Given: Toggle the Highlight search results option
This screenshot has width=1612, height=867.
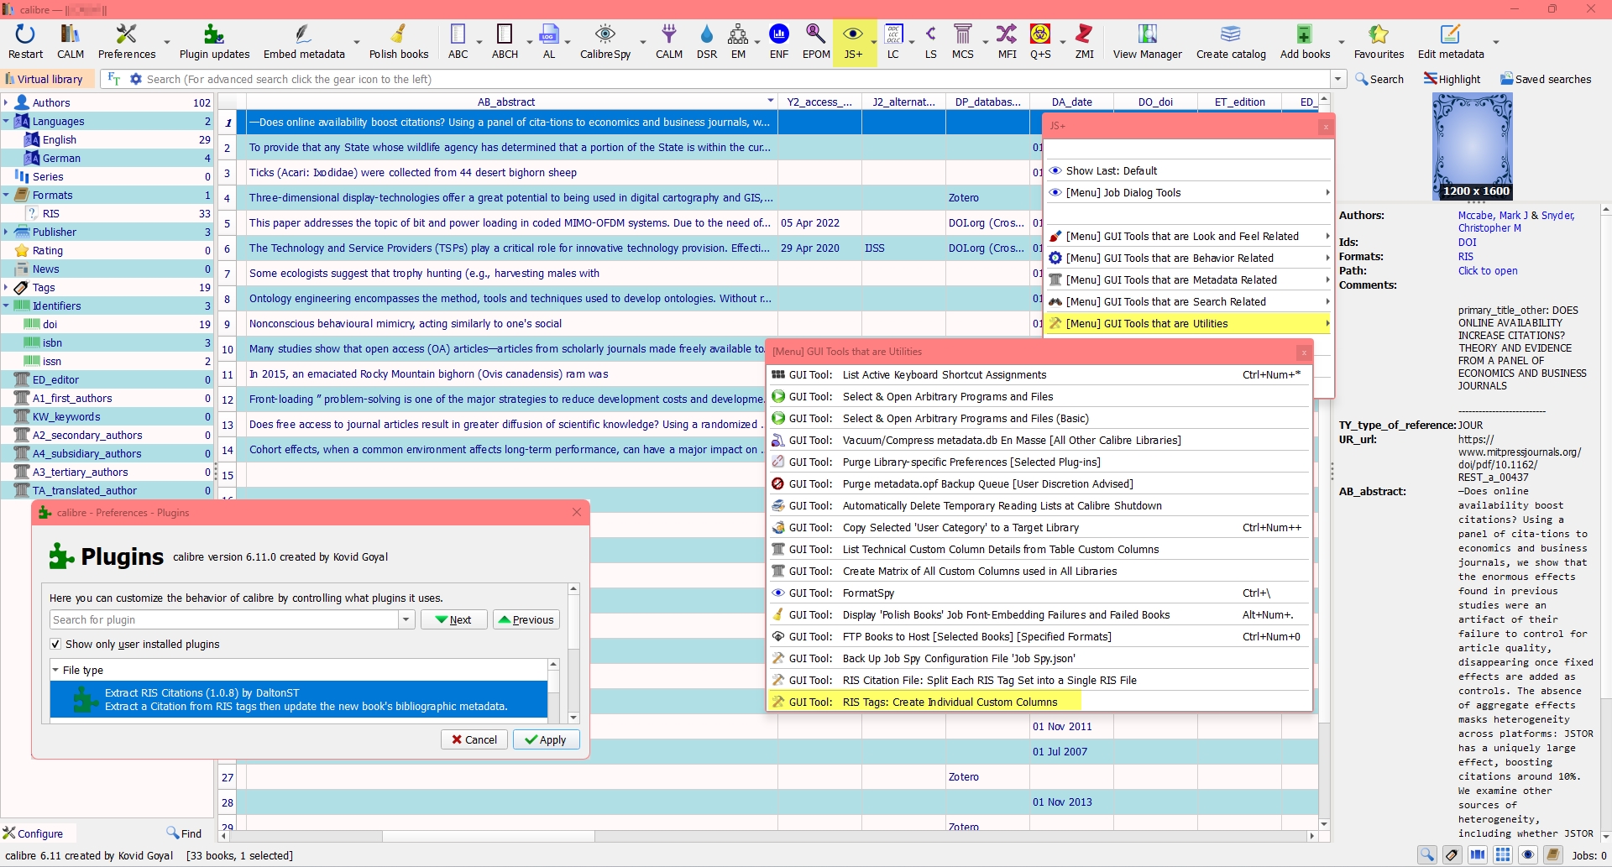Looking at the screenshot, I should (x=1452, y=79).
